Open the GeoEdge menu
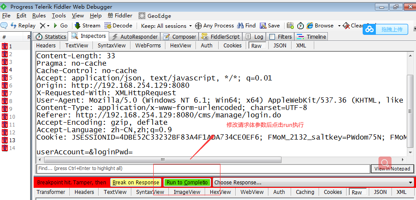Screen dimensions: 416x200 [x=155, y=16]
